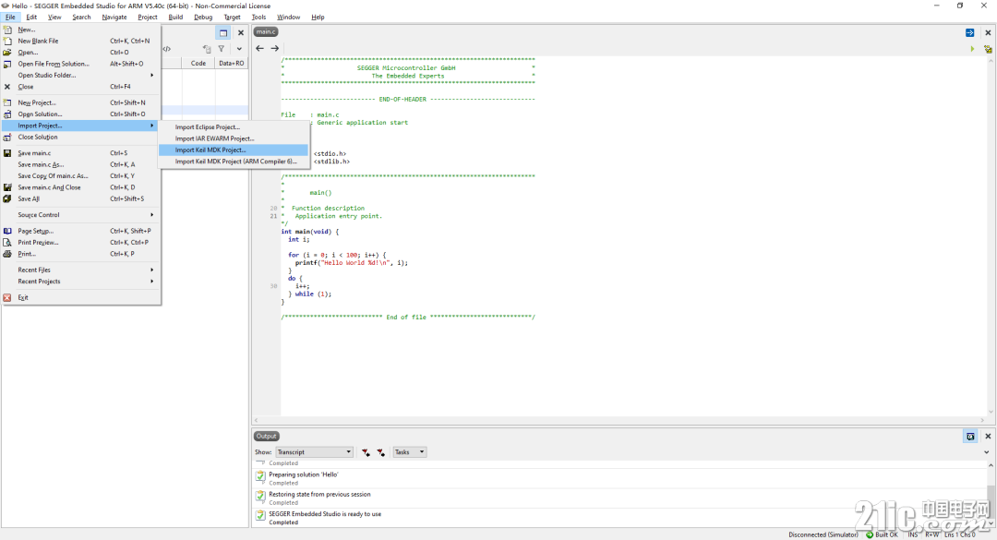Viewport: 997px width, 540px height.
Task: Open the Navigate menu
Action: pos(114,18)
